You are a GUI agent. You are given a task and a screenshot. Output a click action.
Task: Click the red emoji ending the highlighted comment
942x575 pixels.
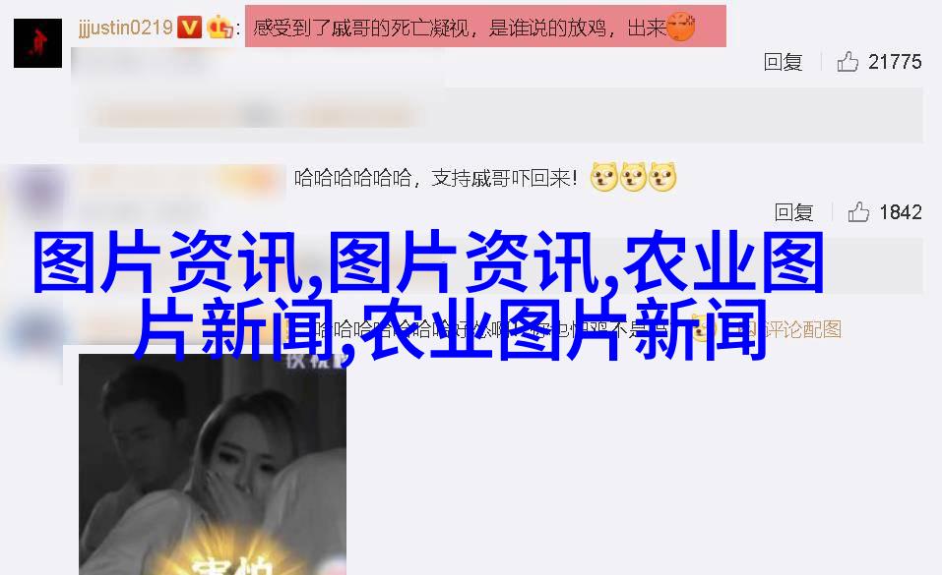(681, 27)
